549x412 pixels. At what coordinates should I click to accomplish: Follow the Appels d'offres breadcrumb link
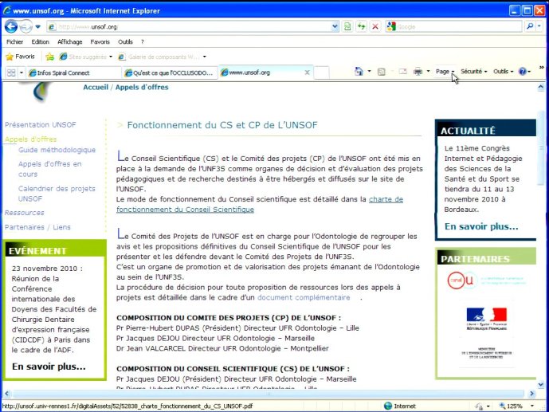pos(142,87)
